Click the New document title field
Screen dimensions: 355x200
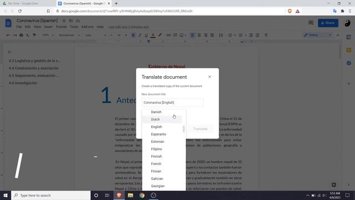[173, 102]
